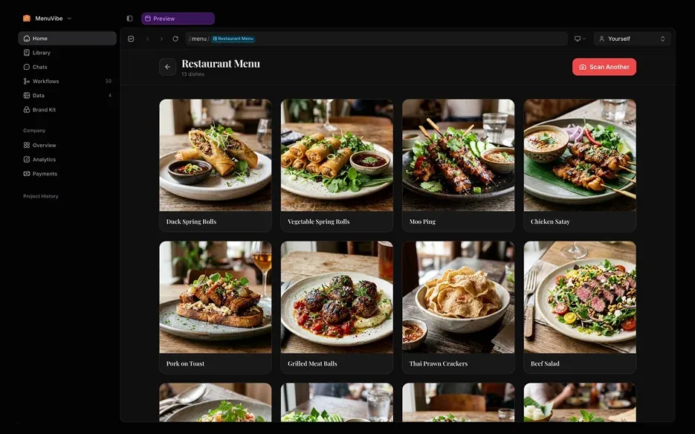Select the device preview monitor icon
Viewport: 695px width, 434px height.
(577, 38)
